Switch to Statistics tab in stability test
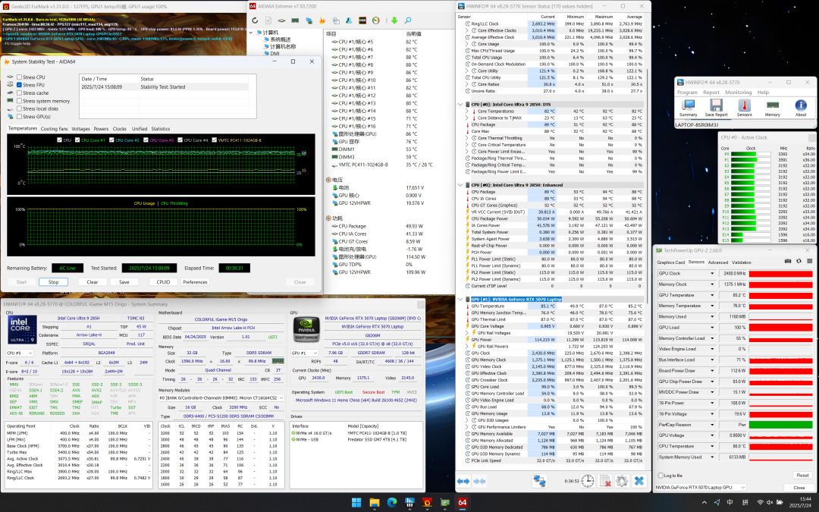 pyautogui.click(x=160, y=128)
